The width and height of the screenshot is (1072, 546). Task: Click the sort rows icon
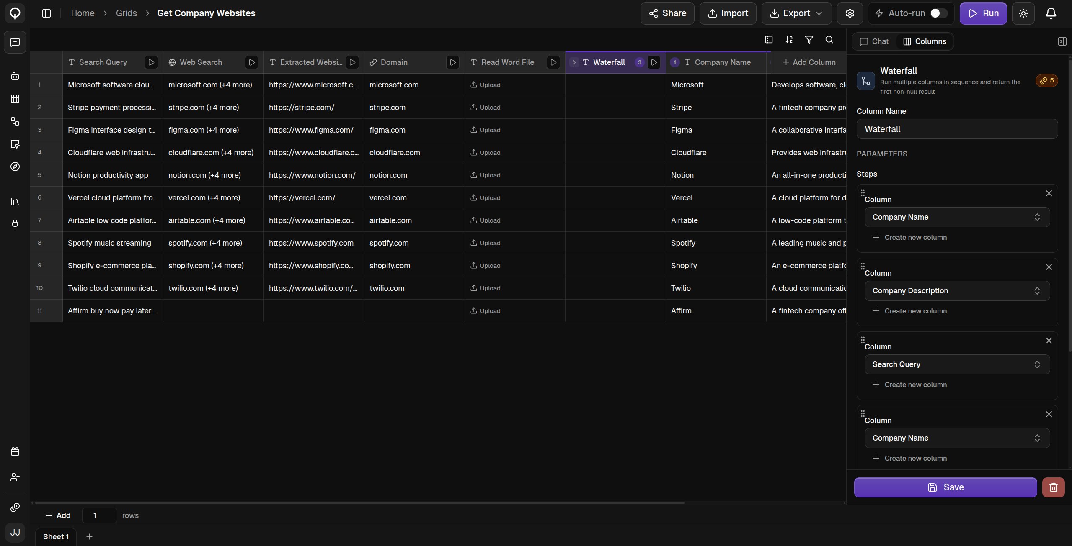(789, 40)
